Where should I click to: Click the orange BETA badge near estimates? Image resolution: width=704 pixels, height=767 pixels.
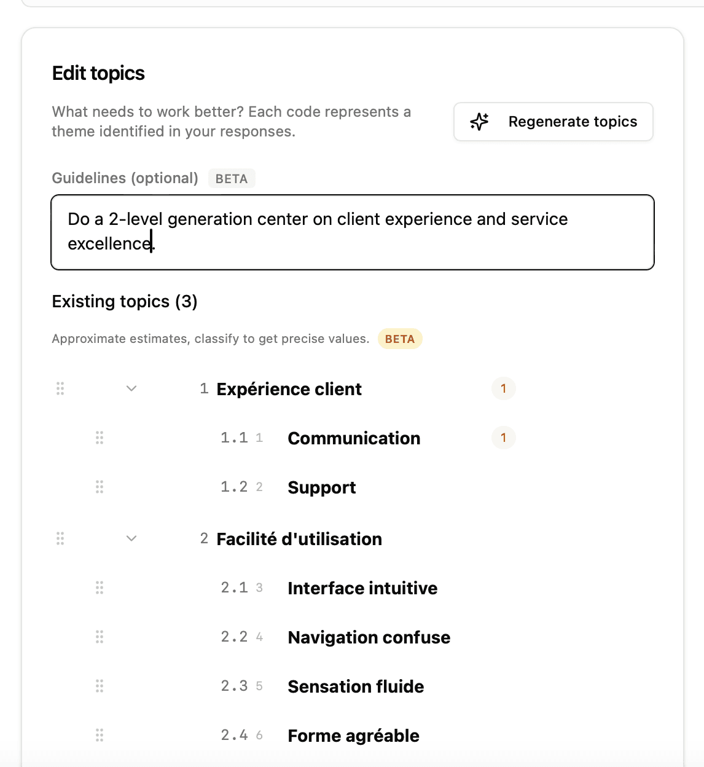tap(400, 339)
